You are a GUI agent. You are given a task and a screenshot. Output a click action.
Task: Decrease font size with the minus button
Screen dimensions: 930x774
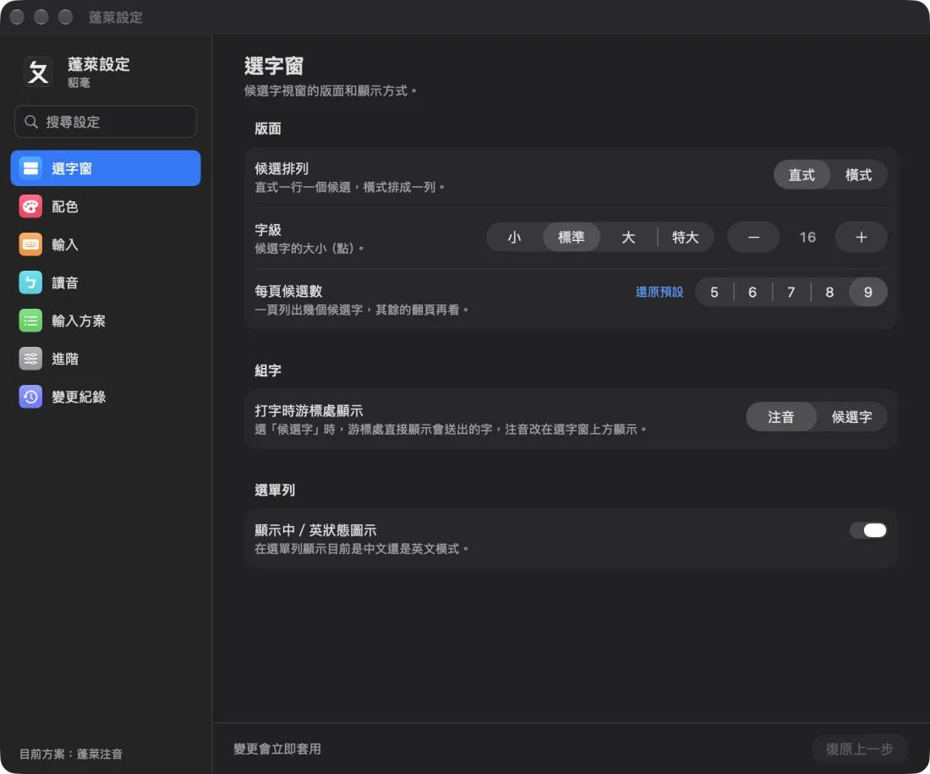(x=753, y=238)
